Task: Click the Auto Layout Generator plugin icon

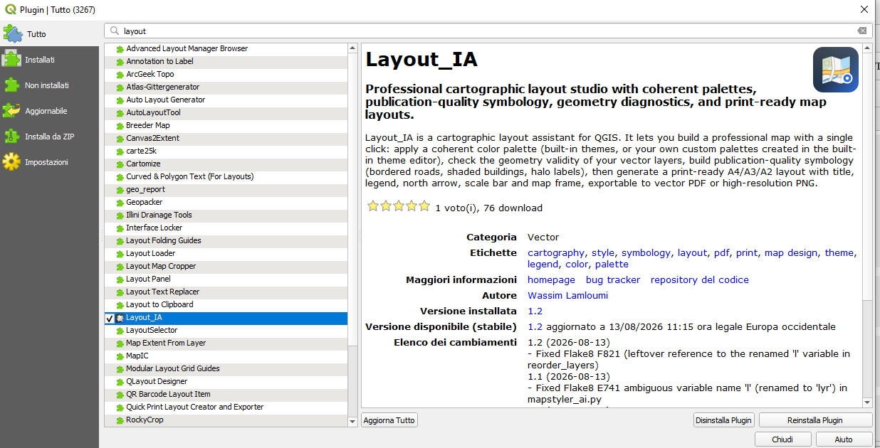Action: click(x=120, y=100)
